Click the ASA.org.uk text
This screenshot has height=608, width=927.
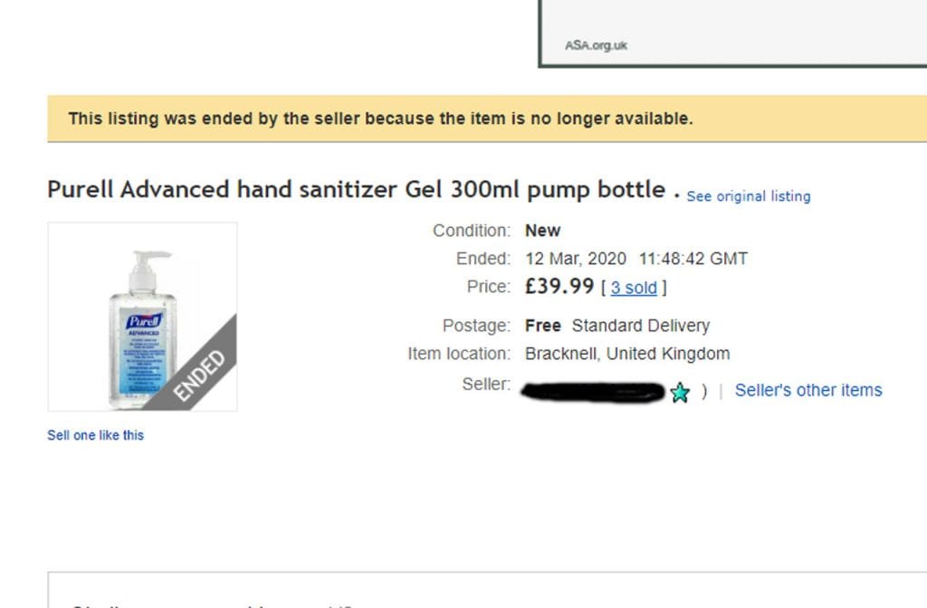[596, 45]
